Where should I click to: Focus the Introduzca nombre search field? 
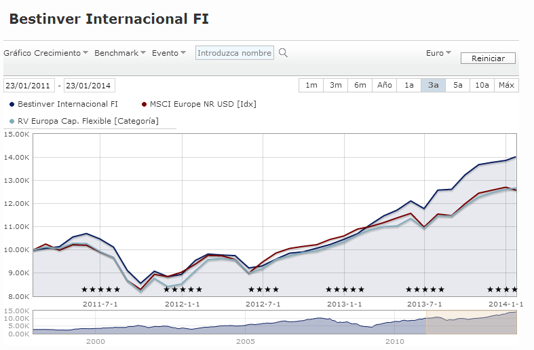point(235,53)
